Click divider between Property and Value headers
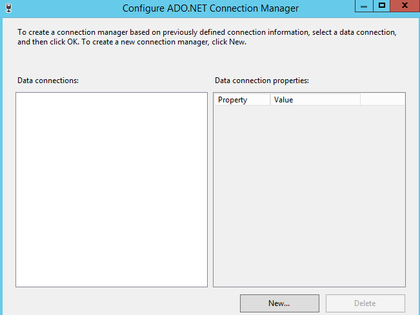The image size is (420, 315). click(x=270, y=100)
